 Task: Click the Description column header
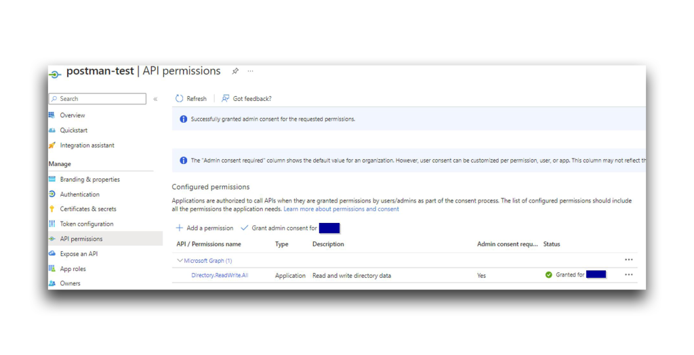[x=328, y=244]
